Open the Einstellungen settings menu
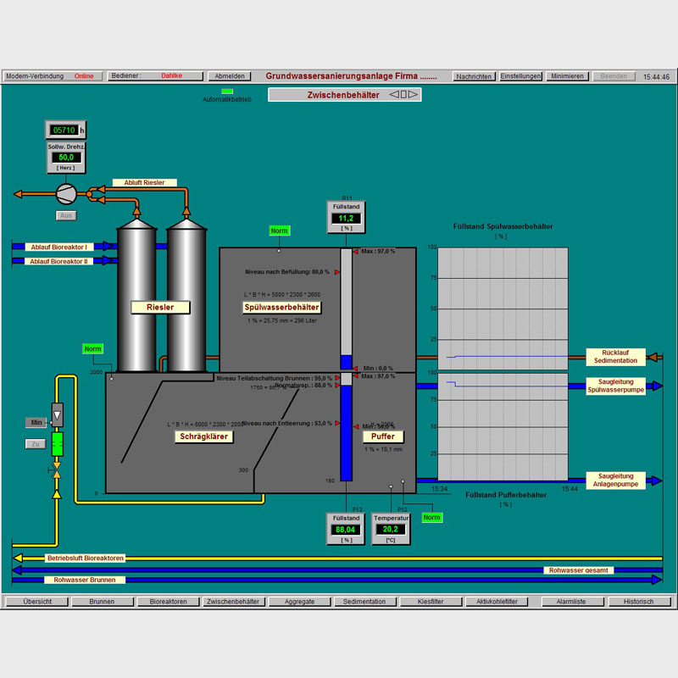Viewport: 678px width, 678px height. coord(520,76)
